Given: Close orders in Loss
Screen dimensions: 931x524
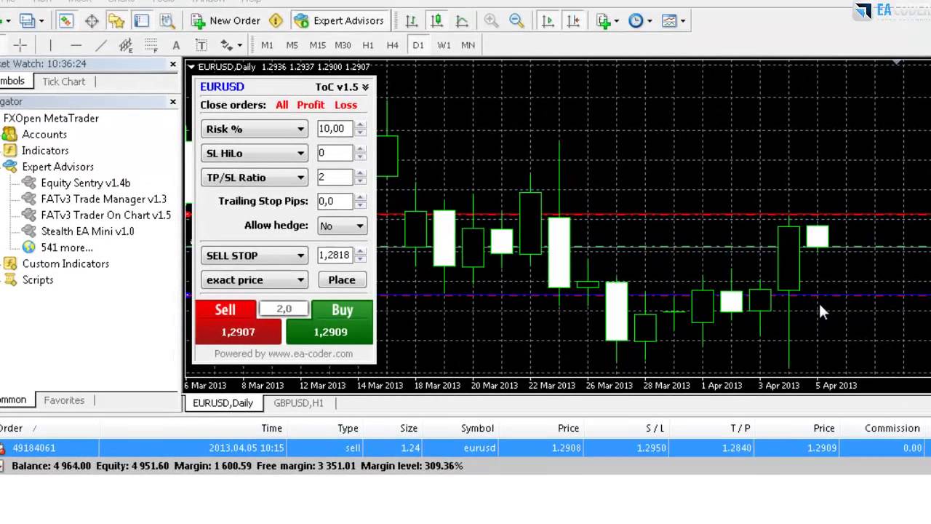Looking at the screenshot, I should [x=345, y=105].
